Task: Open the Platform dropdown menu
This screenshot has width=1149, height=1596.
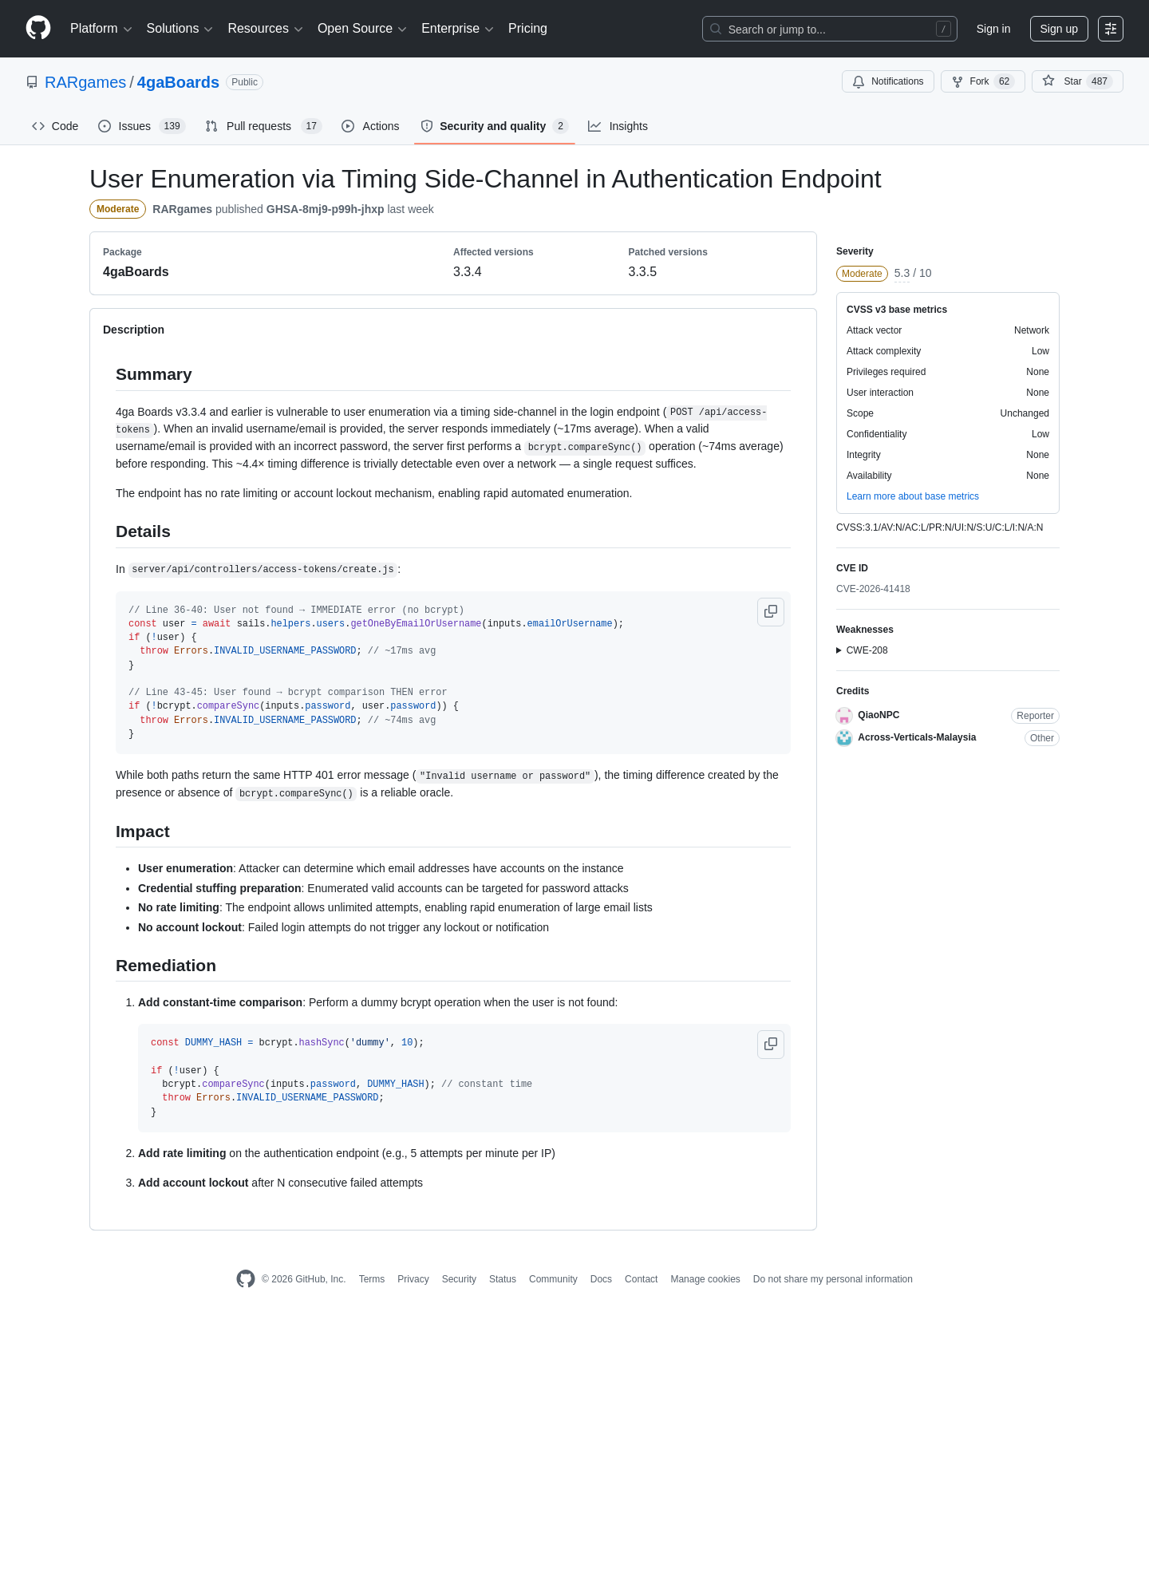Action: (101, 29)
